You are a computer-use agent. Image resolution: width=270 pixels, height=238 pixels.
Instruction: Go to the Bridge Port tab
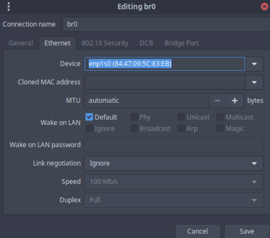181,43
